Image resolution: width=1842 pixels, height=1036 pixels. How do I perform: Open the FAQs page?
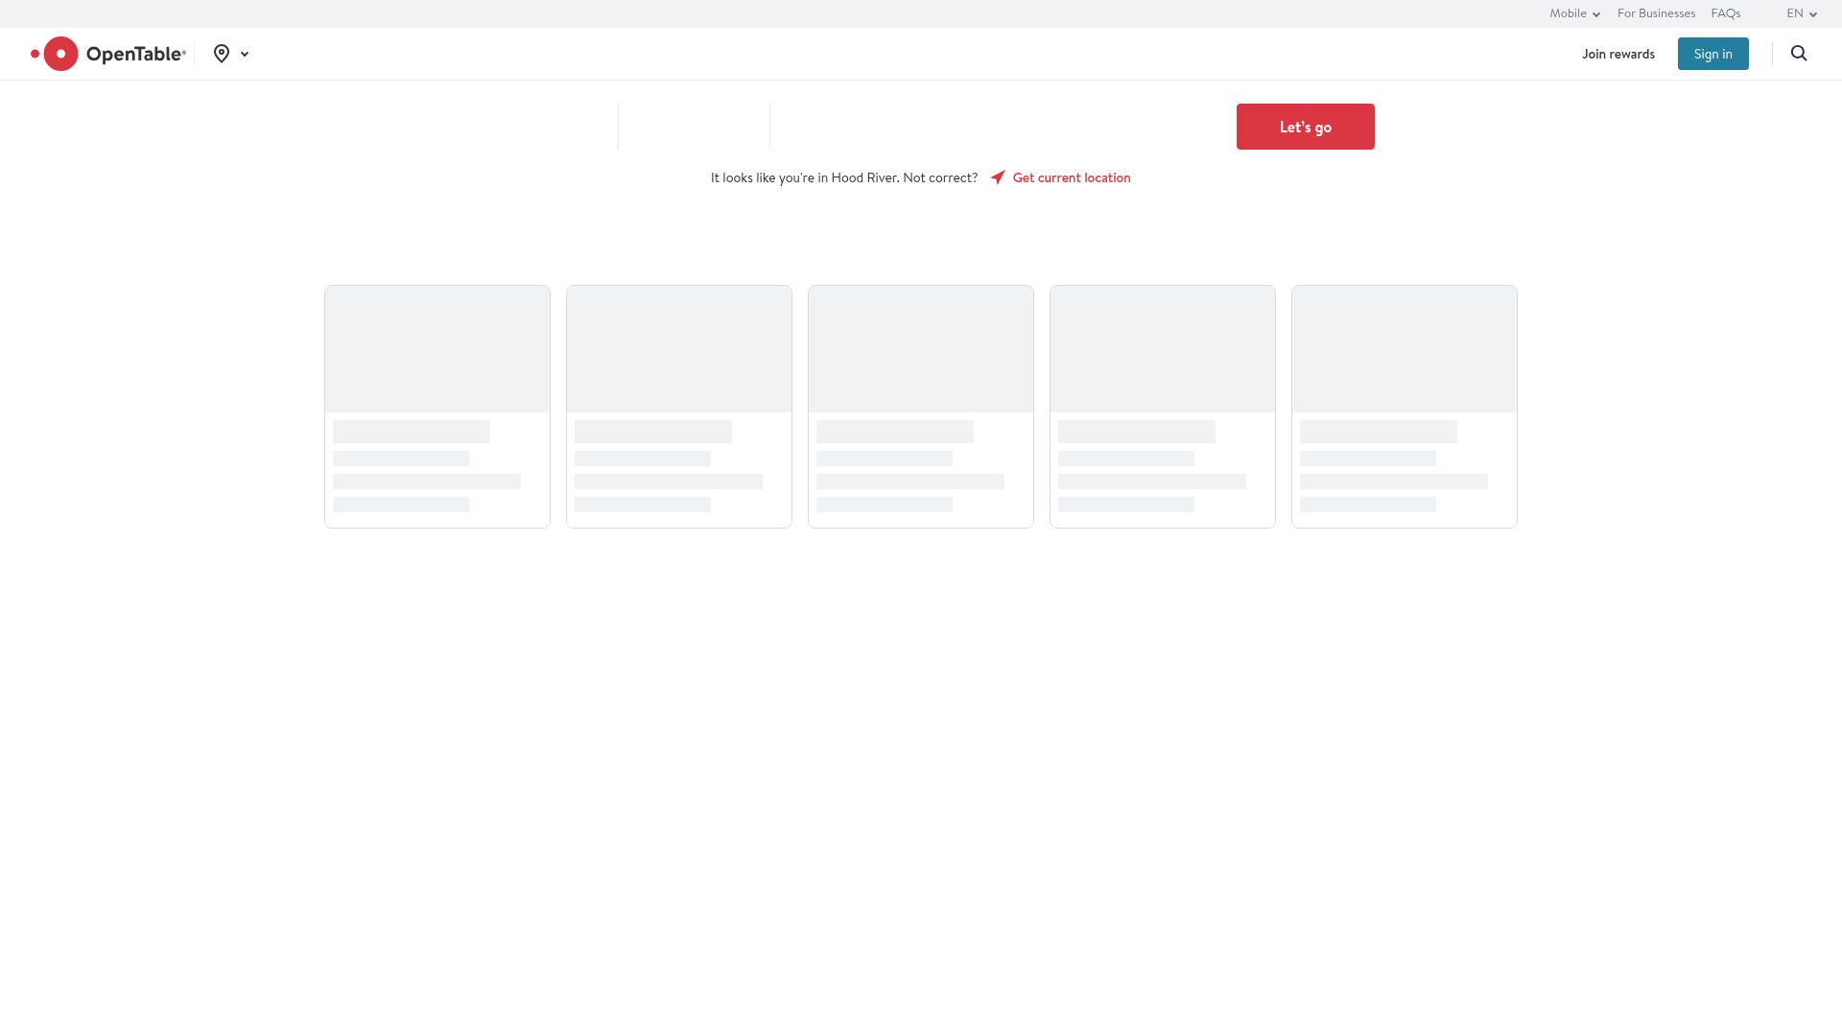coord(1725,13)
